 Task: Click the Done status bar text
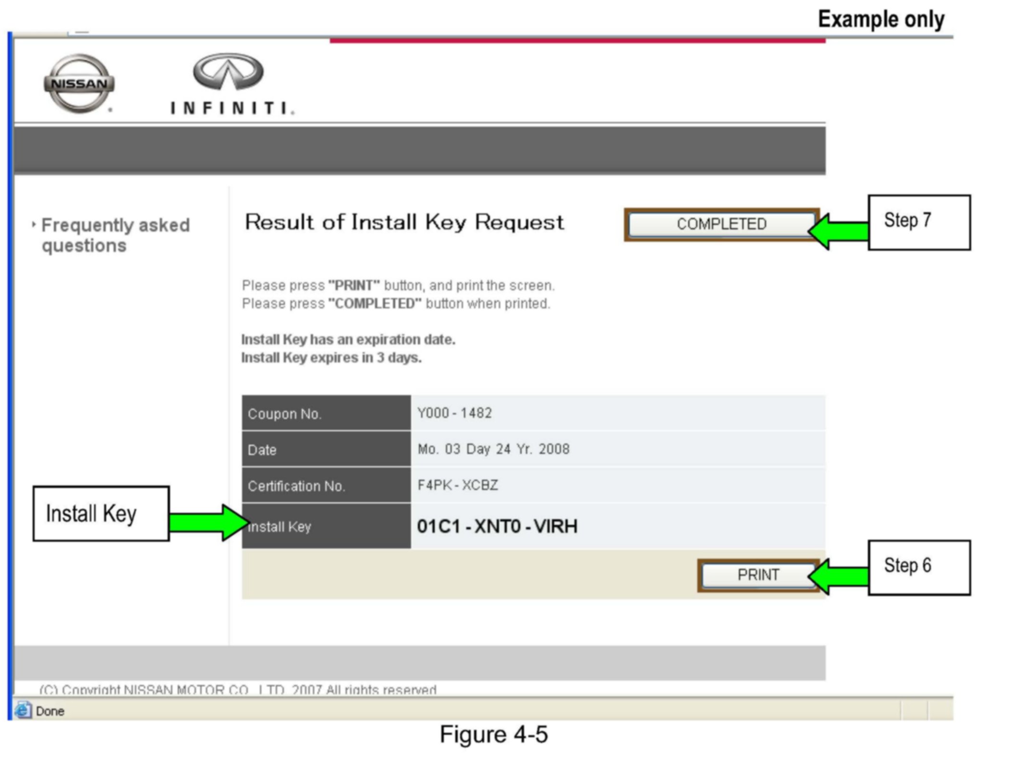(50, 711)
